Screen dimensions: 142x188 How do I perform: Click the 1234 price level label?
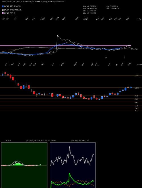point(137,76)
